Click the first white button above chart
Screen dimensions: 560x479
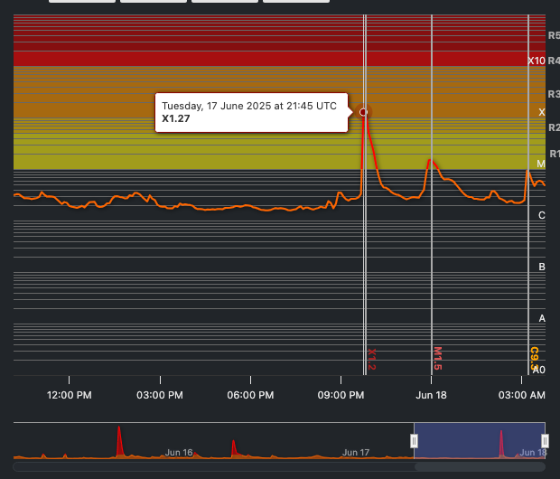pyautogui.click(x=81, y=1)
